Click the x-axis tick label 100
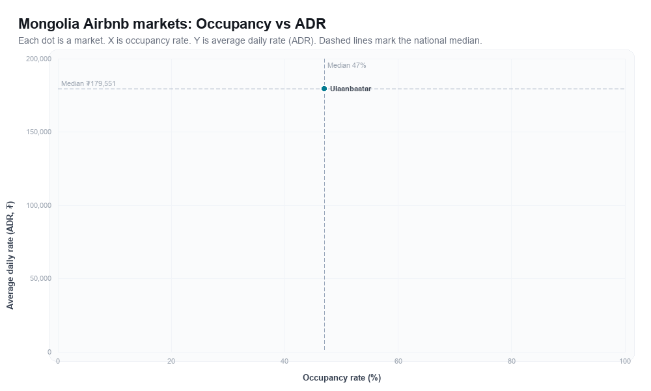 pyautogui.click(x=625, y=362)
